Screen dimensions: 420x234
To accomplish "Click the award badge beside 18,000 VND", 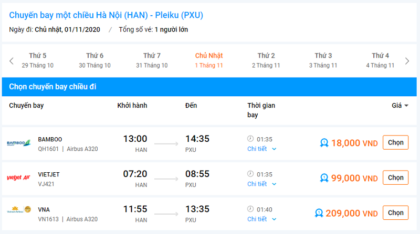I will [324, 143].
